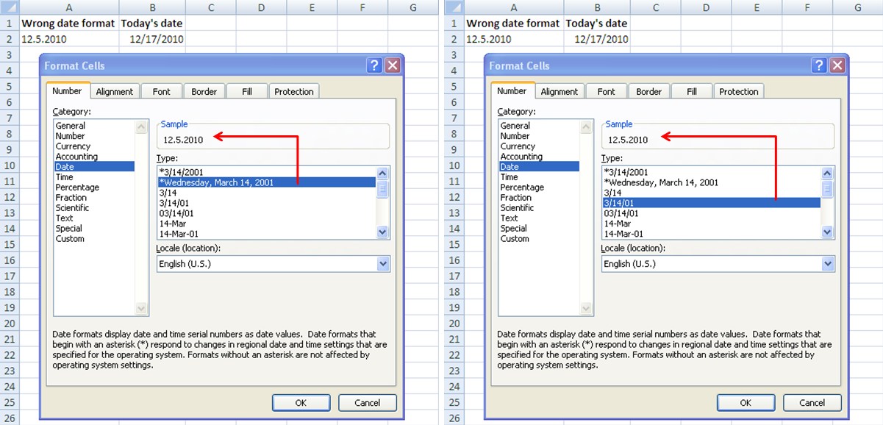
Task: Switch to the Alignment tab
Action: (115, 91)
